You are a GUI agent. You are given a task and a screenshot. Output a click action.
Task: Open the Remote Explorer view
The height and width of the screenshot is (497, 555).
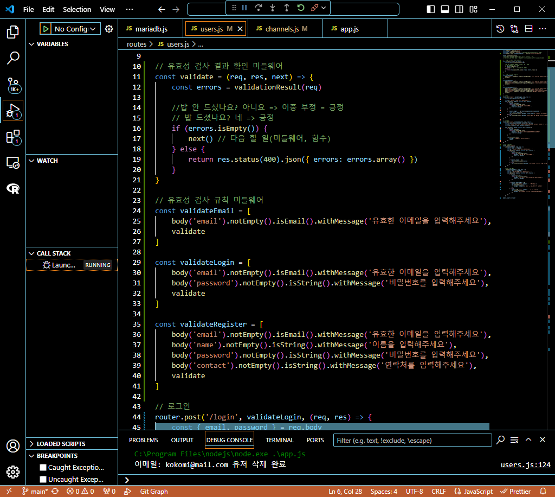pyautogui.click(x=13, y=163)
